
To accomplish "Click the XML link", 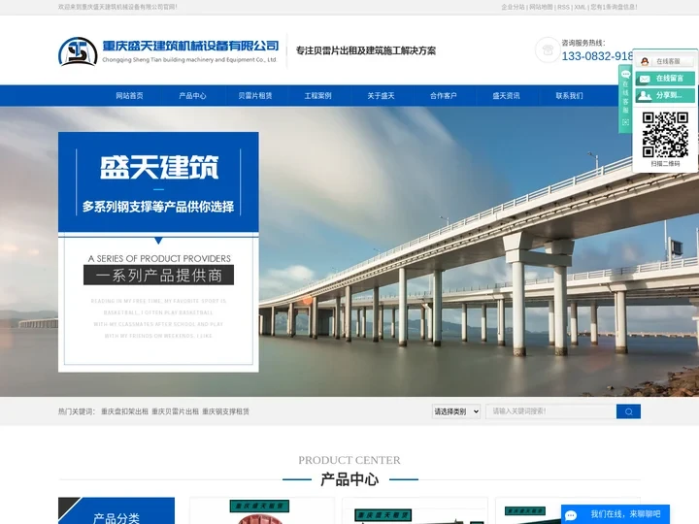I will (x=580, y=7).
